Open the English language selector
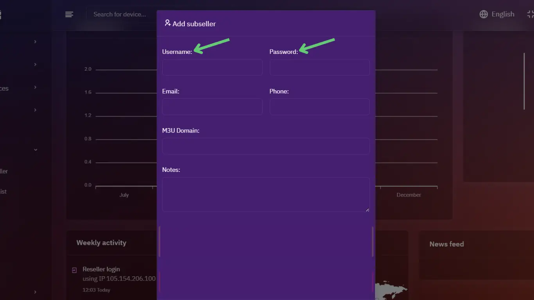The height and width of the screenshot is (300, 534). pyautogui.click(x=503, y=14)
